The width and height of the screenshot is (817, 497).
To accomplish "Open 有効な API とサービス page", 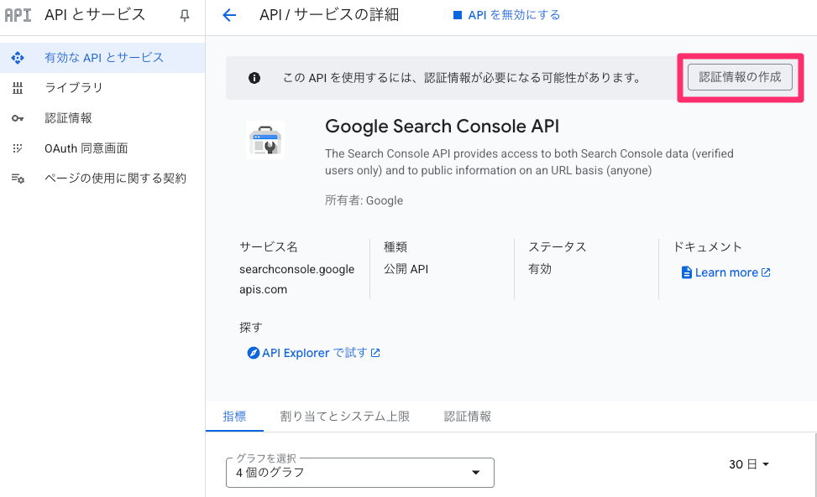I will tap(102, 58).
